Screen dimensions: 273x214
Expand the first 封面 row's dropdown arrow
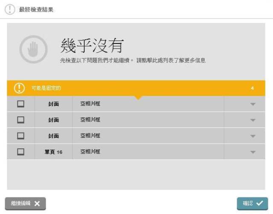click(253, 104)
